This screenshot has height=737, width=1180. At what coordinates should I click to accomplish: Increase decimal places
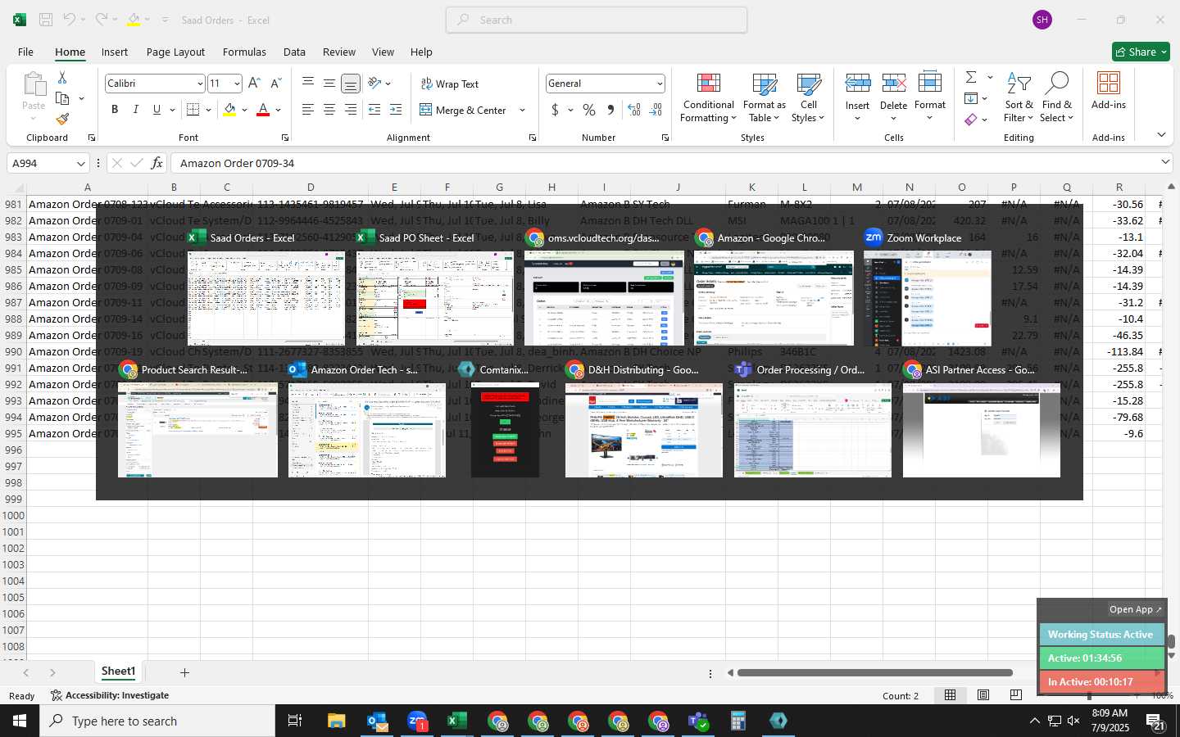[634, 110]
